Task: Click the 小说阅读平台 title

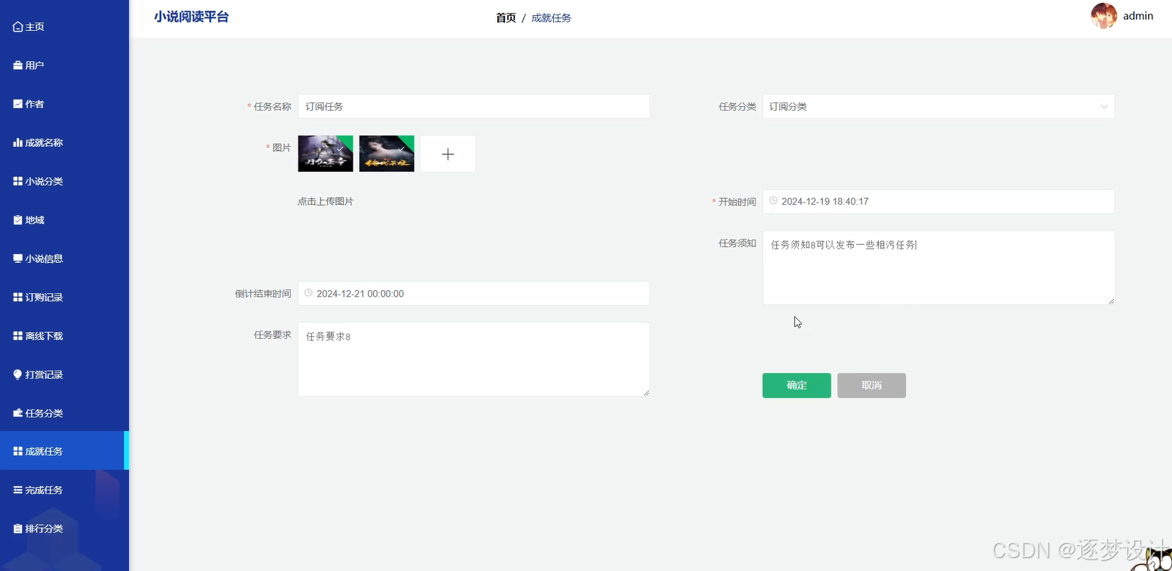Action: [191, 17]
